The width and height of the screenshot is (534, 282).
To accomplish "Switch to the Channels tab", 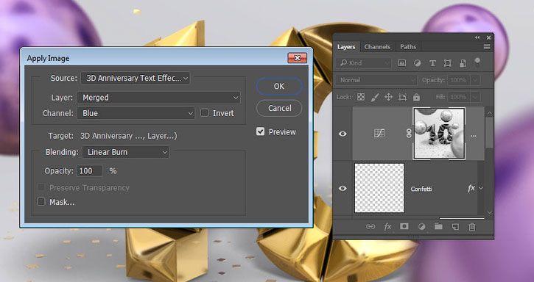I will coord(377,47).
